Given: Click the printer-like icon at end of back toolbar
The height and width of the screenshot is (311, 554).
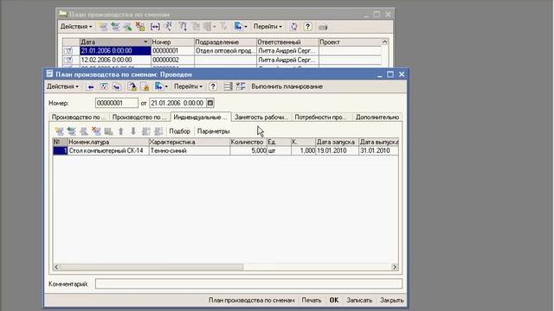Looking at the screenshot, I should [323, 27].
